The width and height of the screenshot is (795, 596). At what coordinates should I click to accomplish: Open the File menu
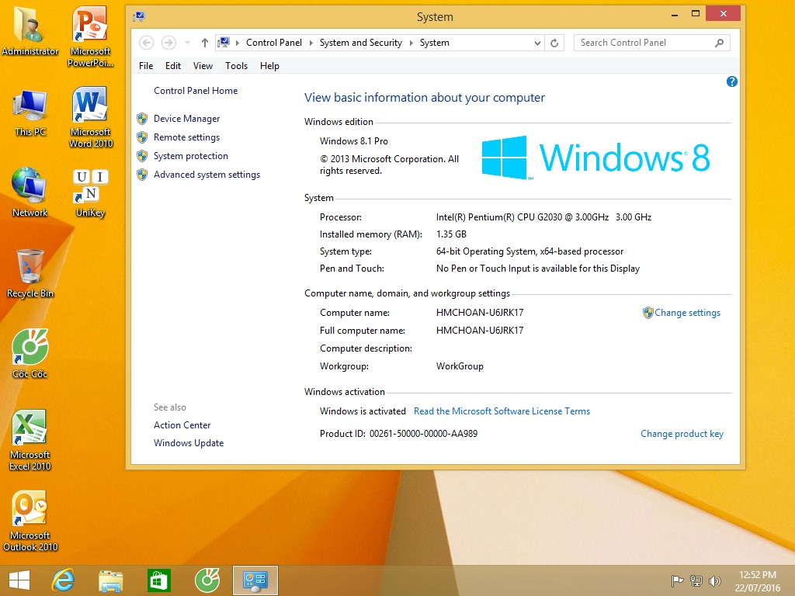pyautogui.click(x=146, y=66)
